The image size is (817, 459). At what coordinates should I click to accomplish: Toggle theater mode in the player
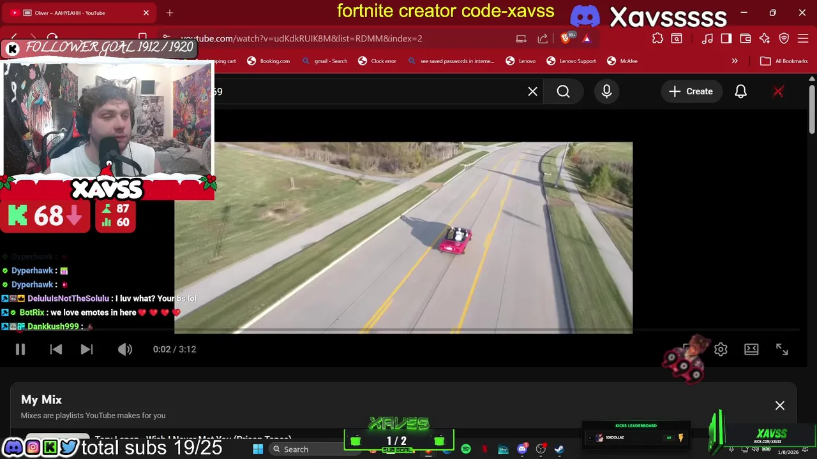(x=751, y=349)
